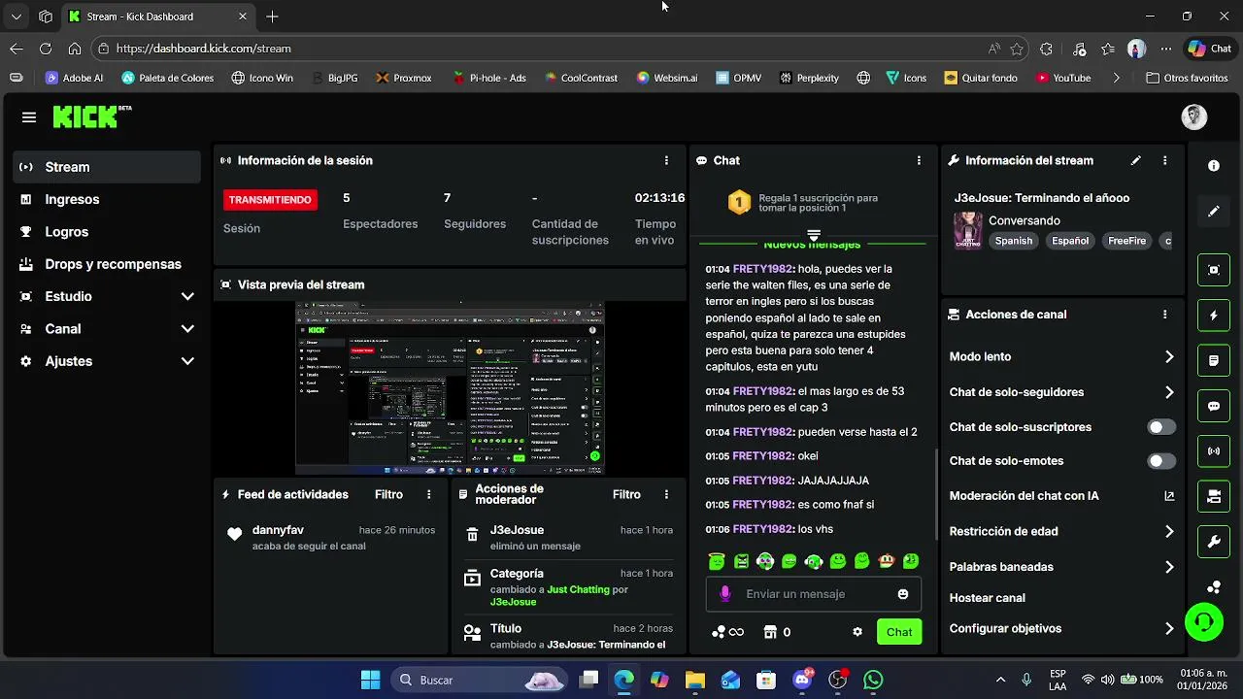The width and height of the screenshot is (1243, 699).
Task: Click the FreeFire tag
Action: [x=1126, y=241]
